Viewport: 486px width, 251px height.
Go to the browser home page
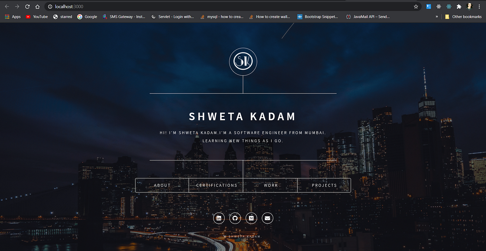pyautogui.click(x=37, y=7)
